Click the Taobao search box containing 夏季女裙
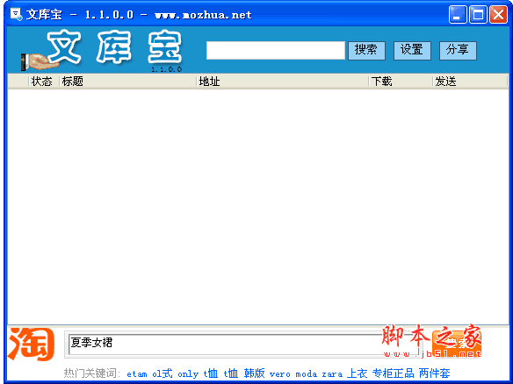513x384 pixels. click(243, 345)
